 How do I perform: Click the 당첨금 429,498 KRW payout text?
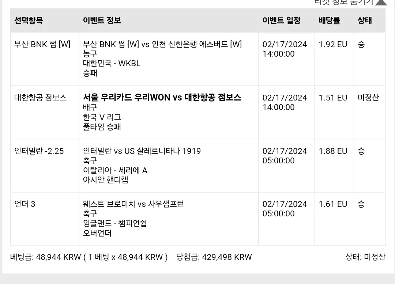click(214, 257)
